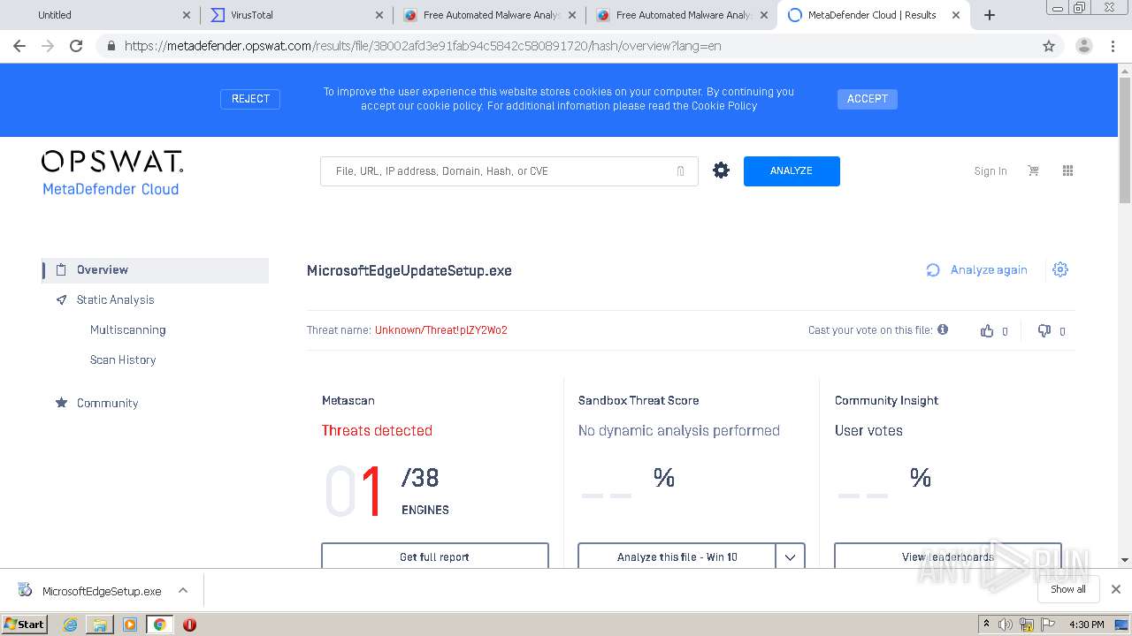Bookmark this page with the star icon
This screenshot has height=636, width=1132.
pos(1049,46)
